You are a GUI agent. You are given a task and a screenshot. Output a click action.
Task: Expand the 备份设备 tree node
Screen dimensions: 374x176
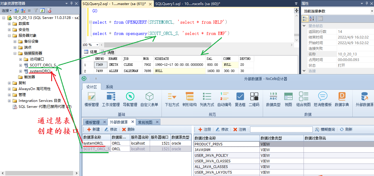[15, 41]
